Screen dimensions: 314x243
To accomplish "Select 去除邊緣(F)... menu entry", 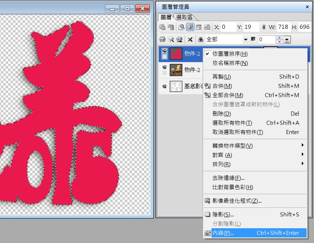I will point(255,178).
